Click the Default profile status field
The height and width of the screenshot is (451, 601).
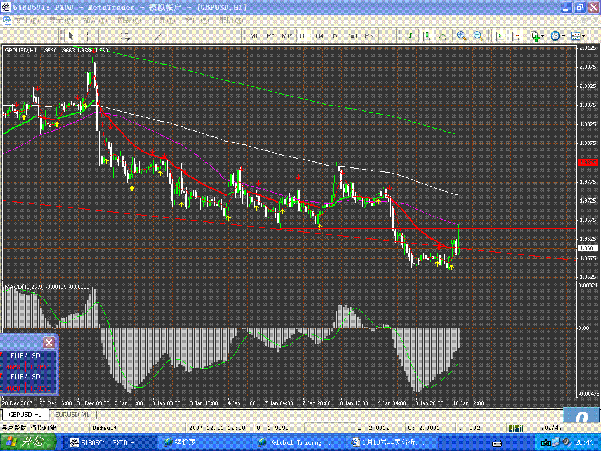[x=104, y=428]
